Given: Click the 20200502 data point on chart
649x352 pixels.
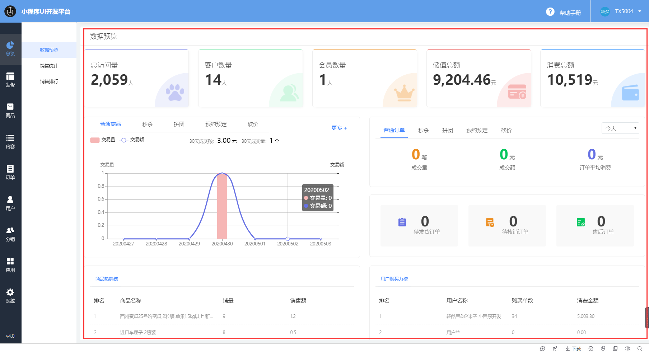Looking at the screenshot, I should point(288,239).
